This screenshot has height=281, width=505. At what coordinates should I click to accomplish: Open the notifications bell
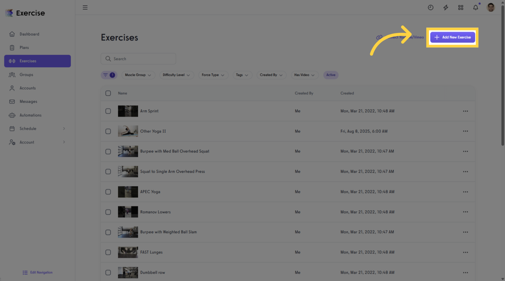point(476,7)
